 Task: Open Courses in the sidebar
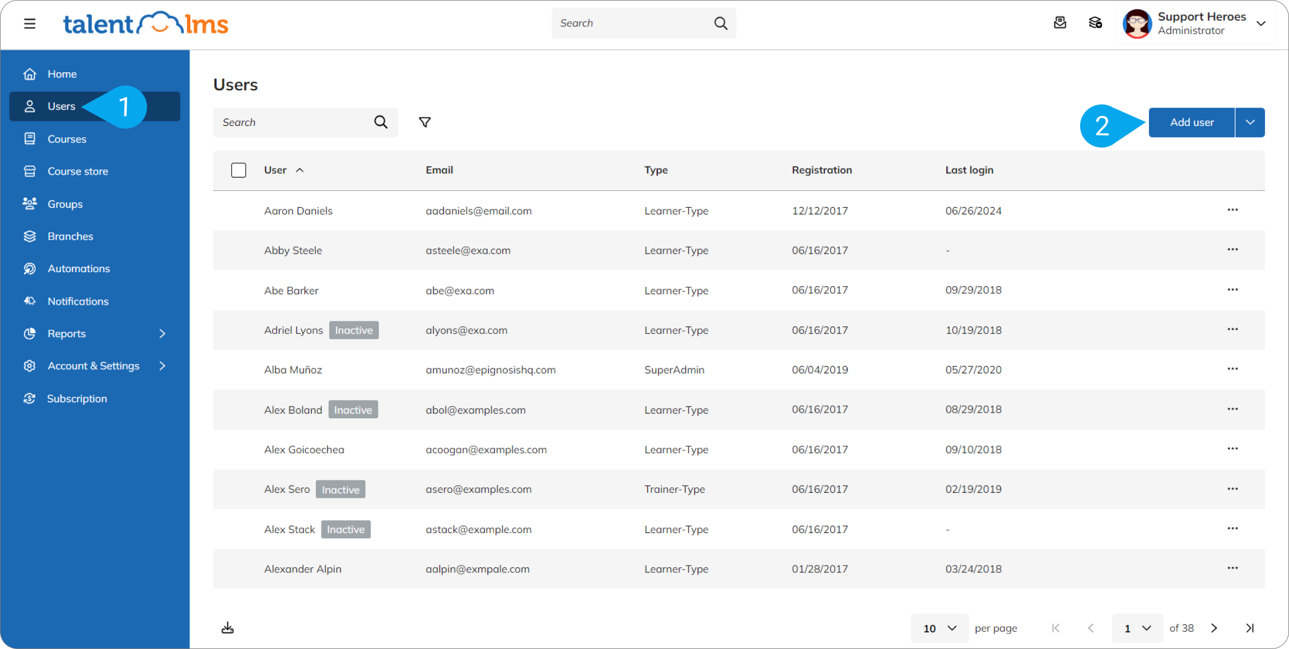[x=95, y=139]
